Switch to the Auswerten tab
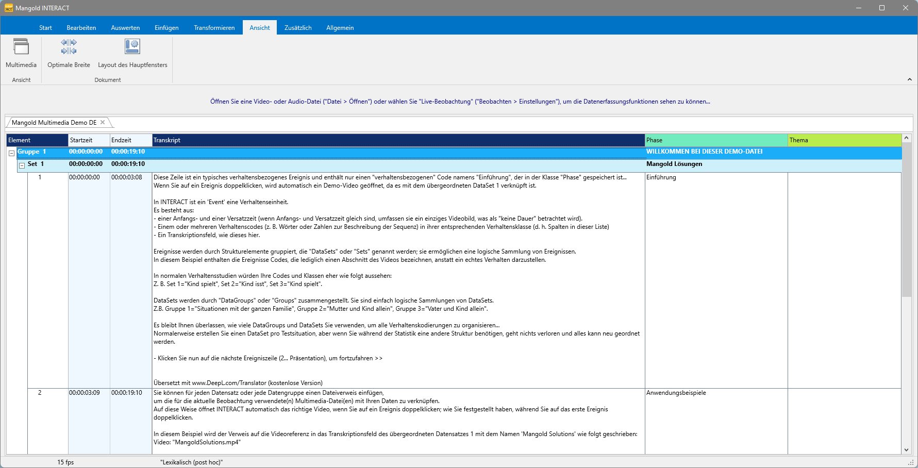The image size is (918, 468). point(125,28)
